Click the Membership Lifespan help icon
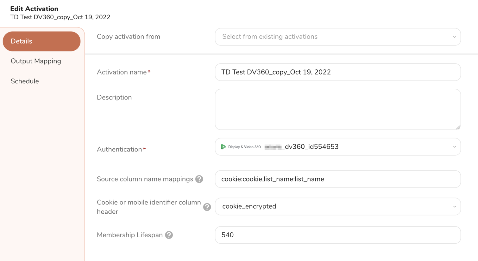Screen dimensions: 478x261 (x=169, y=235)
